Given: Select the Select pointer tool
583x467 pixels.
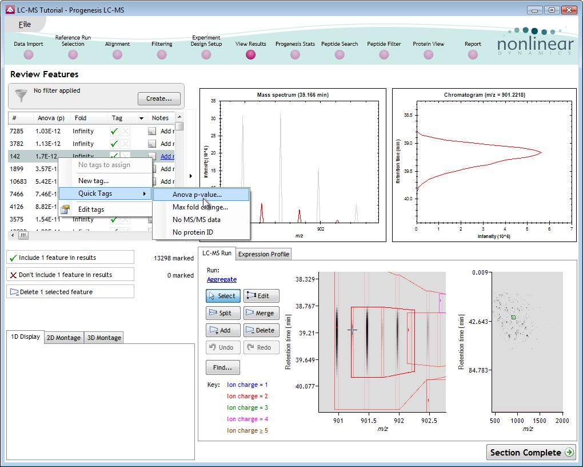Looking at the screenshot, I should tap(223, 296).
